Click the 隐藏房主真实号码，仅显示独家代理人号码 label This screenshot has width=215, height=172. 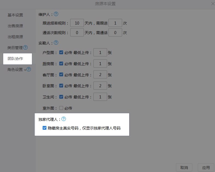[x=84, y=128]
